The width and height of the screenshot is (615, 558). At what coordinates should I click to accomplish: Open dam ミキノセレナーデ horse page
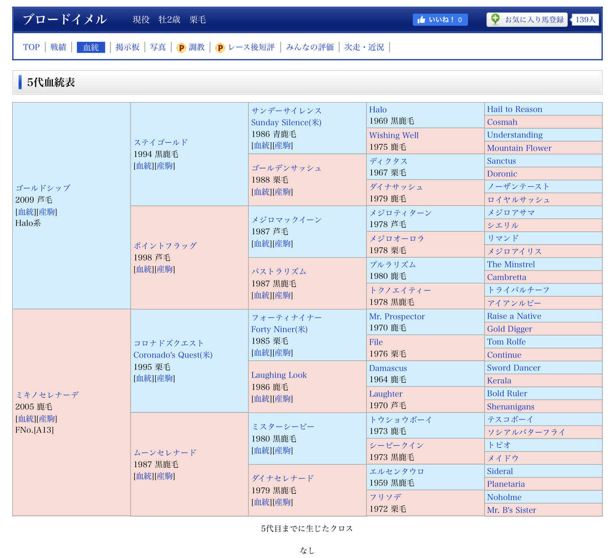click(x=47, y=395)
